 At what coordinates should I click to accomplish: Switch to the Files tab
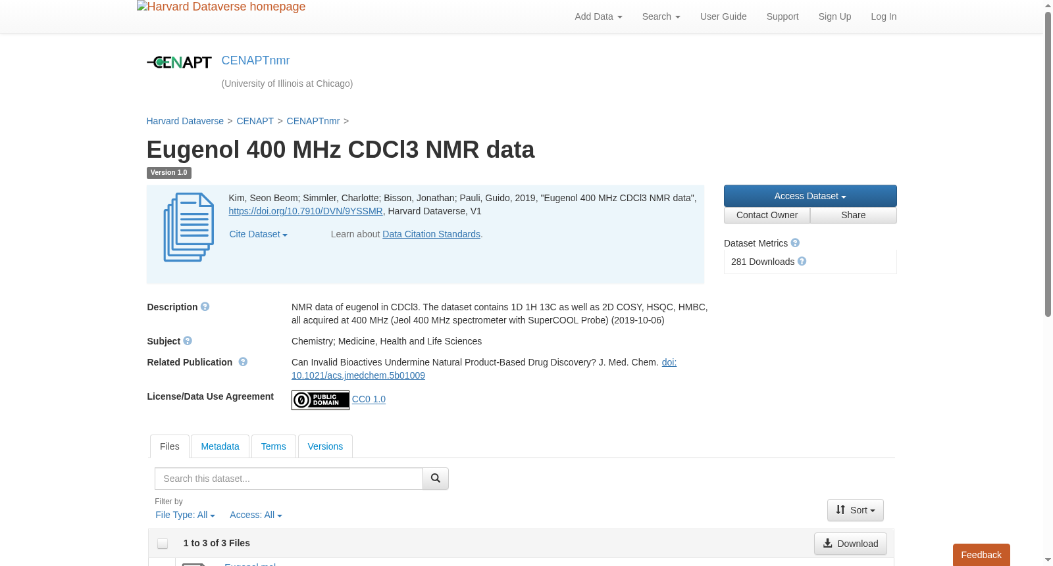pyautogui.click(x=170, y=446)
